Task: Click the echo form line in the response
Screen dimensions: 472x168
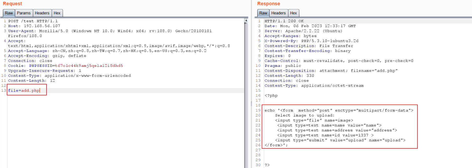Action: [339, 110]
